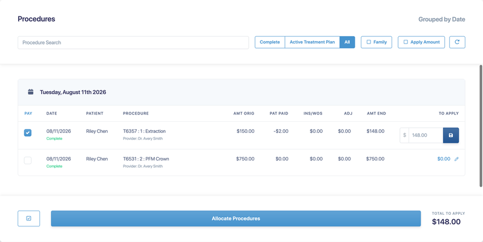Image resolution: width=483 pixels, height=242 pixels.
Task: Click the Procedures section heading
Action: coord(36,19)
